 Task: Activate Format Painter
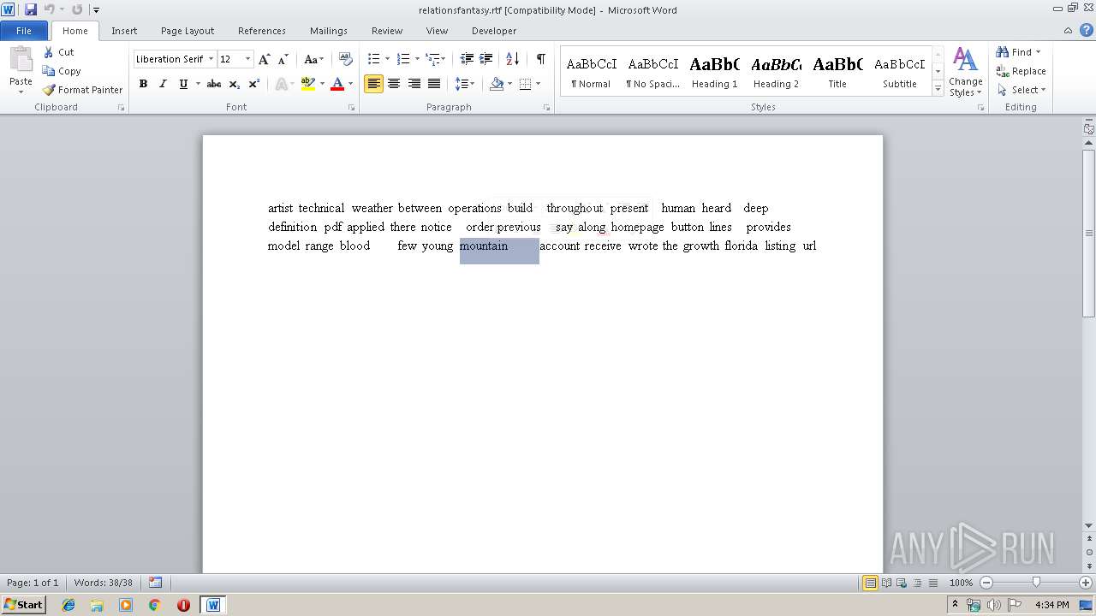click(x=83, y=90)
